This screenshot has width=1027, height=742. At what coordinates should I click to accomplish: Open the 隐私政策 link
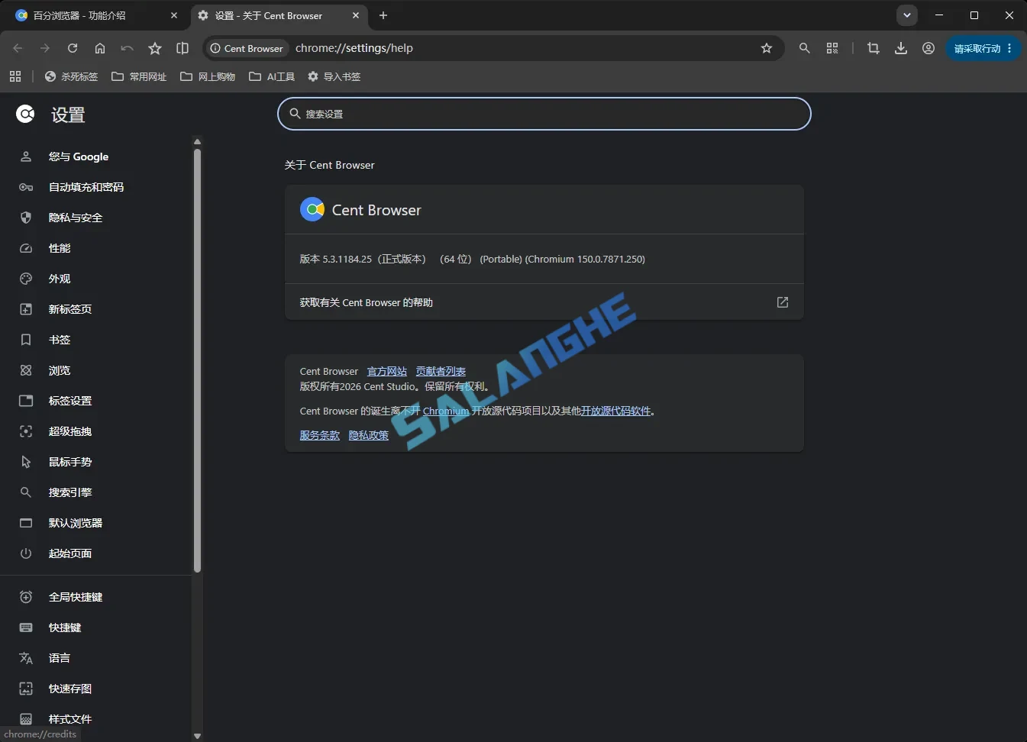tap(369, 435)
